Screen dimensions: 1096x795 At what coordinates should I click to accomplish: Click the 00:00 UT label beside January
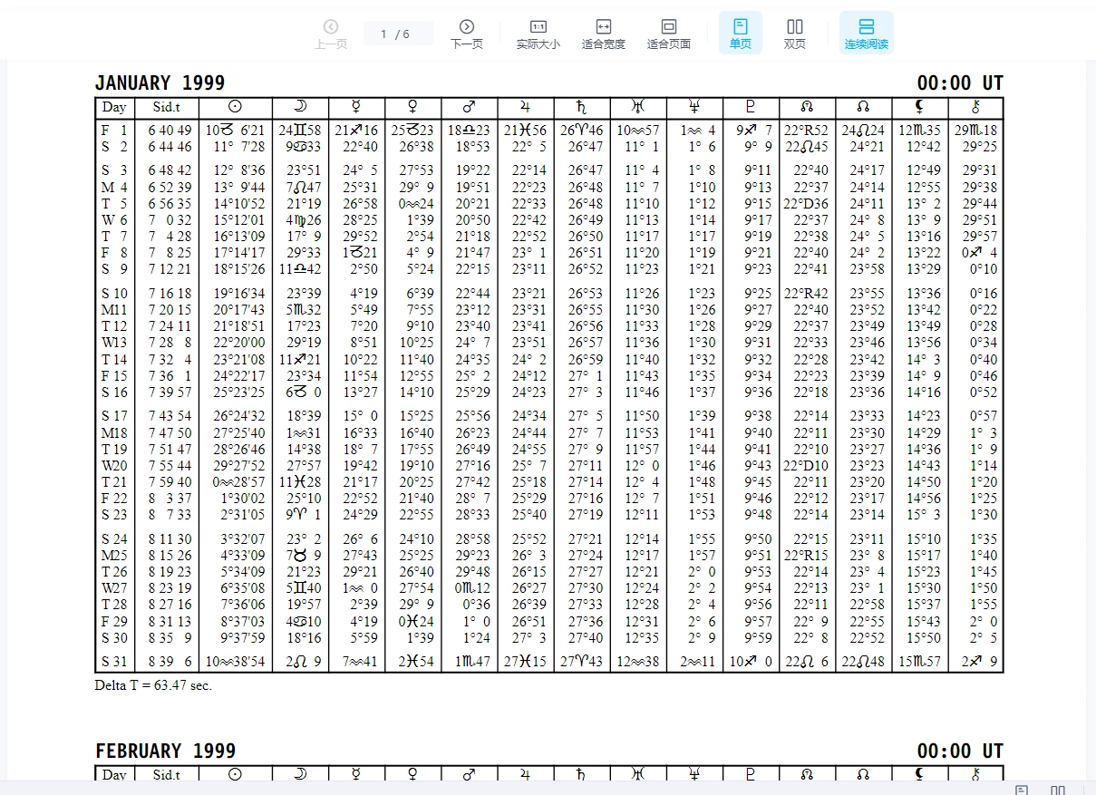coord(960,83)
